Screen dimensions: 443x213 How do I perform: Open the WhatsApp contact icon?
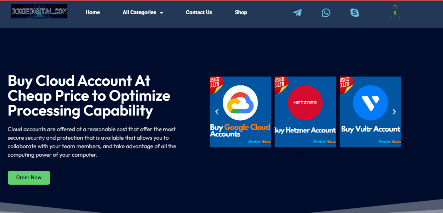click(x=326, y=13)
